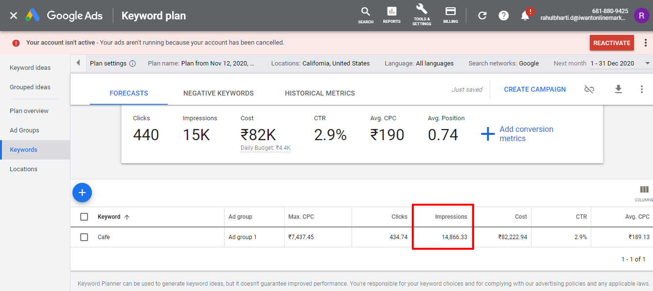Switch to the FORECASTS tab

[129, 93]
